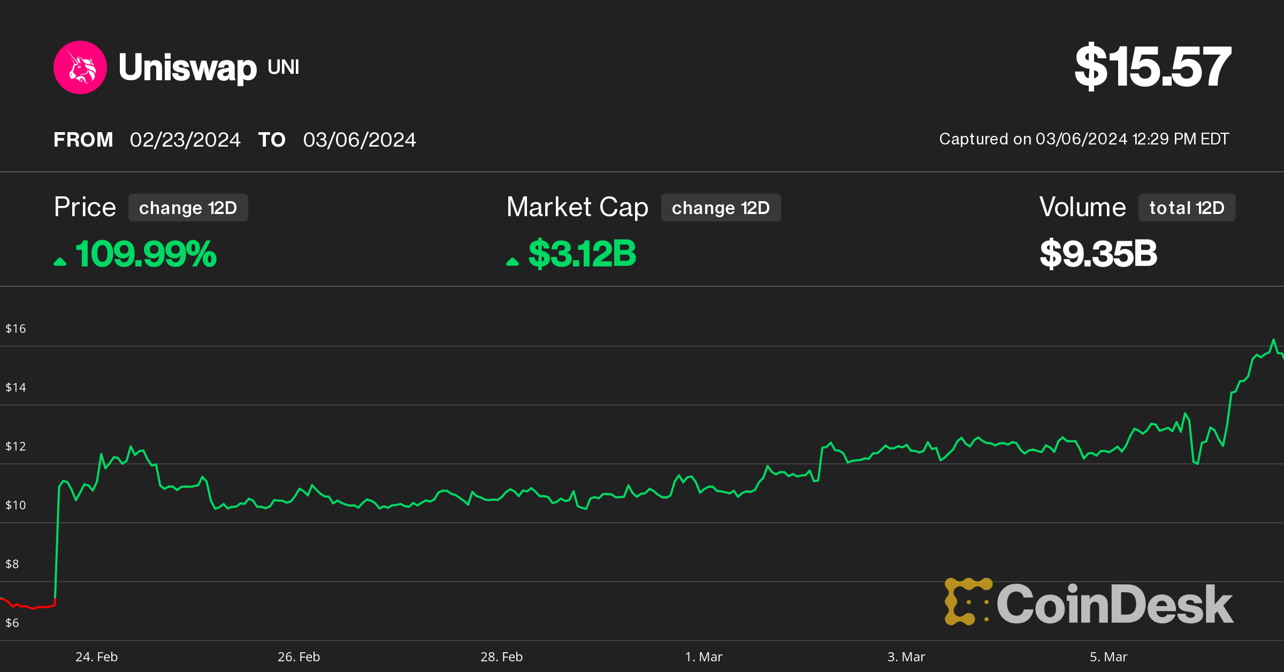Screen dimensions: 1284x672
Task: Click the $9.35B volume value
Action: 1098,254
